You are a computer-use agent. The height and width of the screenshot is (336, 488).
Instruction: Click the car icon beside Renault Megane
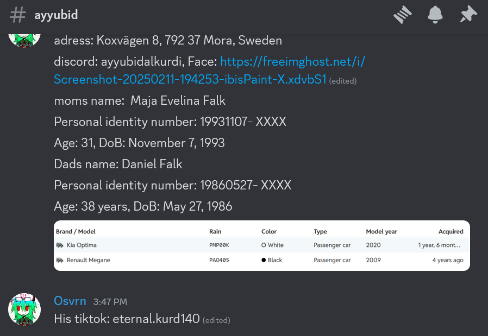[60, 260]
